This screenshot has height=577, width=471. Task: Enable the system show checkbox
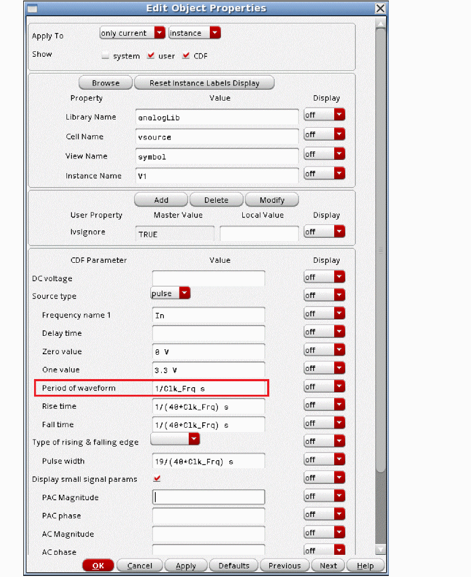105,56
